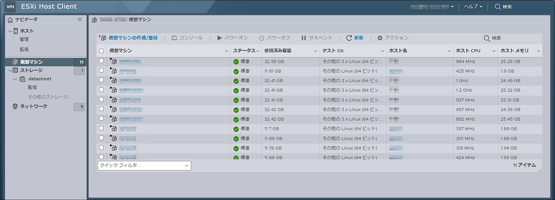Click the Console button
555x200 pixels.
pyautogui.click(x=187, y=38)
